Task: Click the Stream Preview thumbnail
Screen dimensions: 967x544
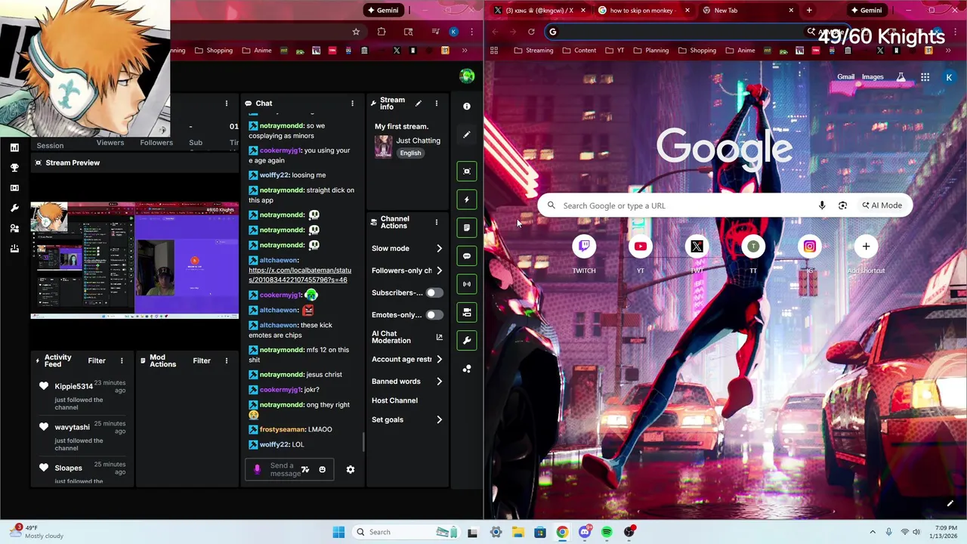Action: pyautogui.click(x=134, y=261)
